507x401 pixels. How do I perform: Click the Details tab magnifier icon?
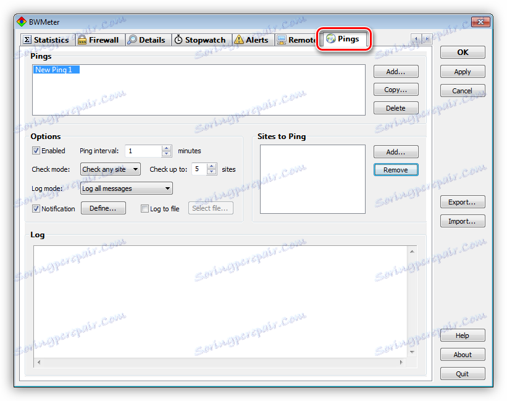[132, 40]
